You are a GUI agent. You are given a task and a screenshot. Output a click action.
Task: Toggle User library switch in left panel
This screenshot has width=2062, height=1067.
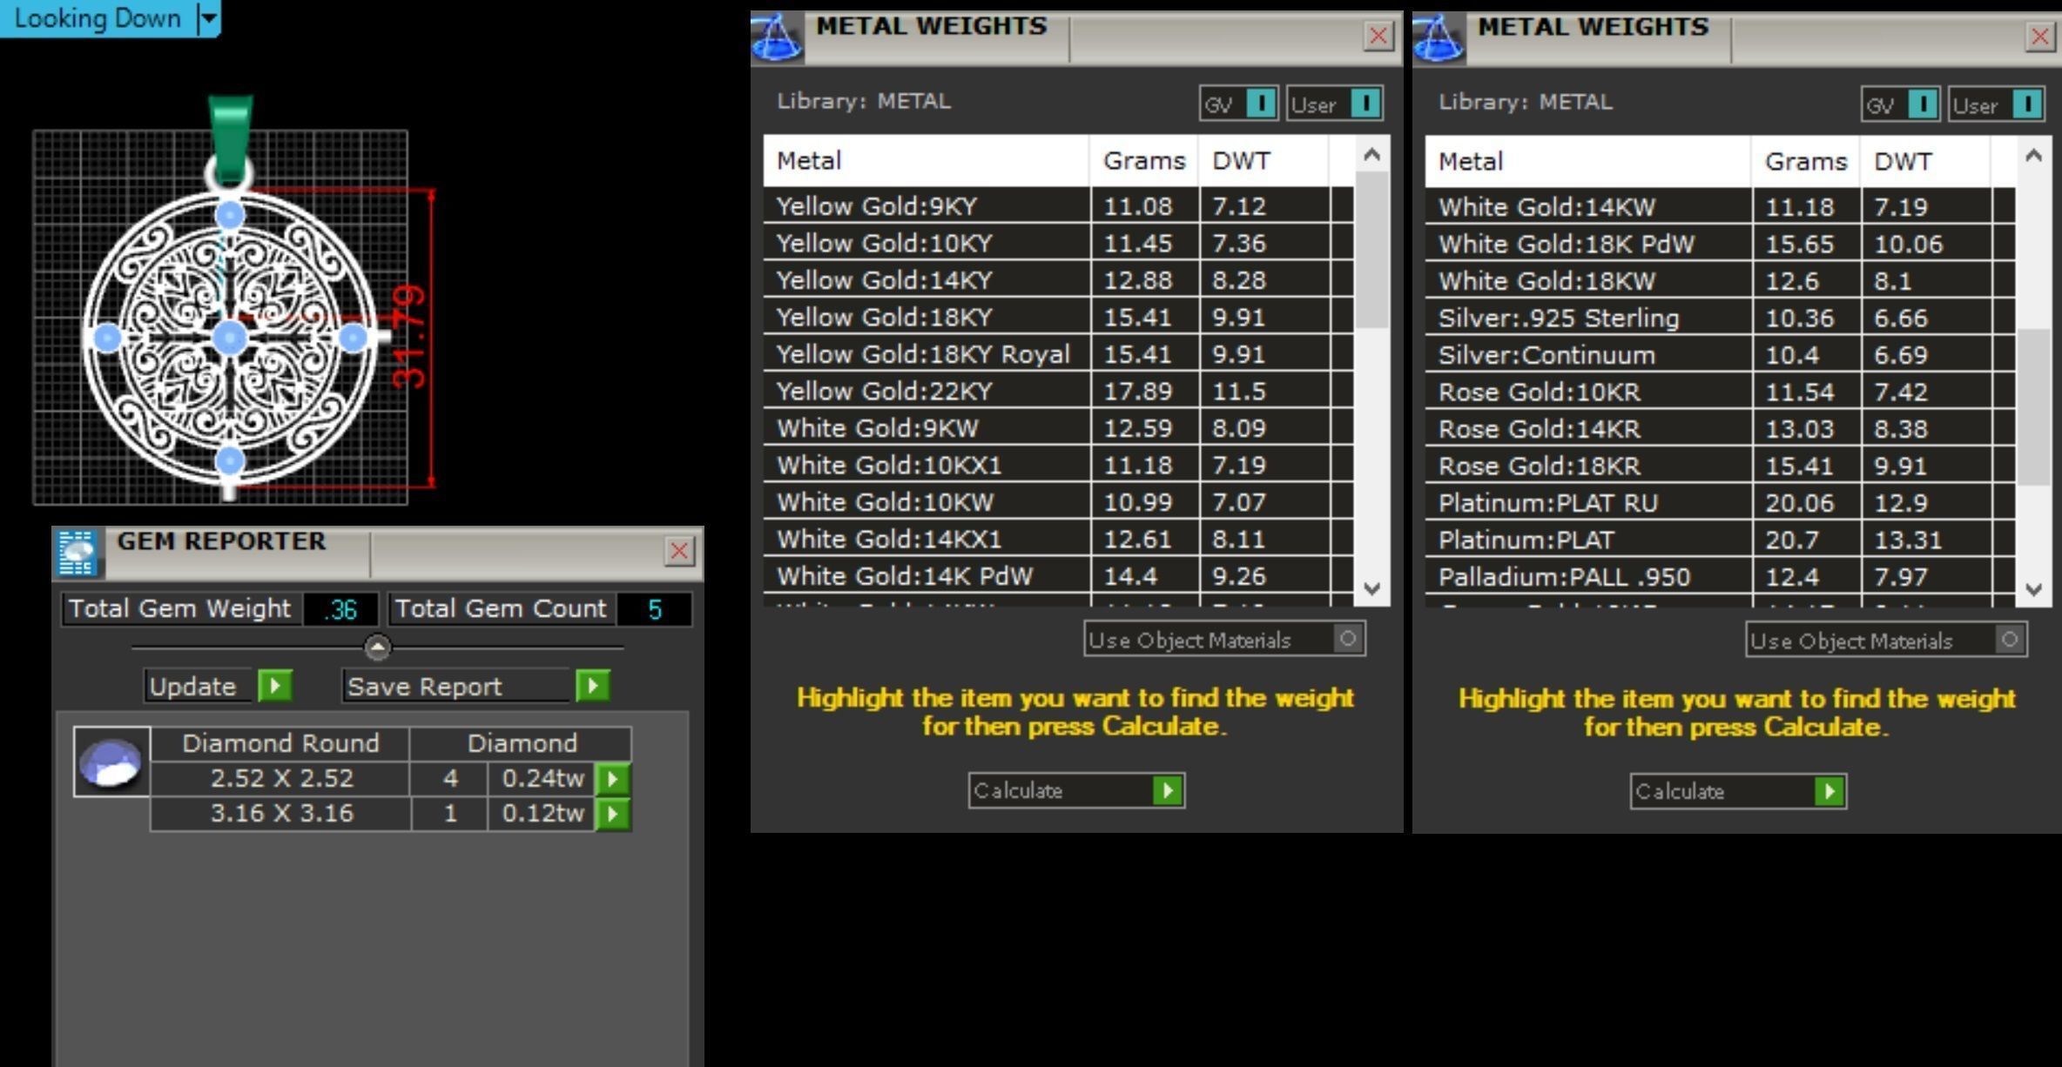point(1365,104)
